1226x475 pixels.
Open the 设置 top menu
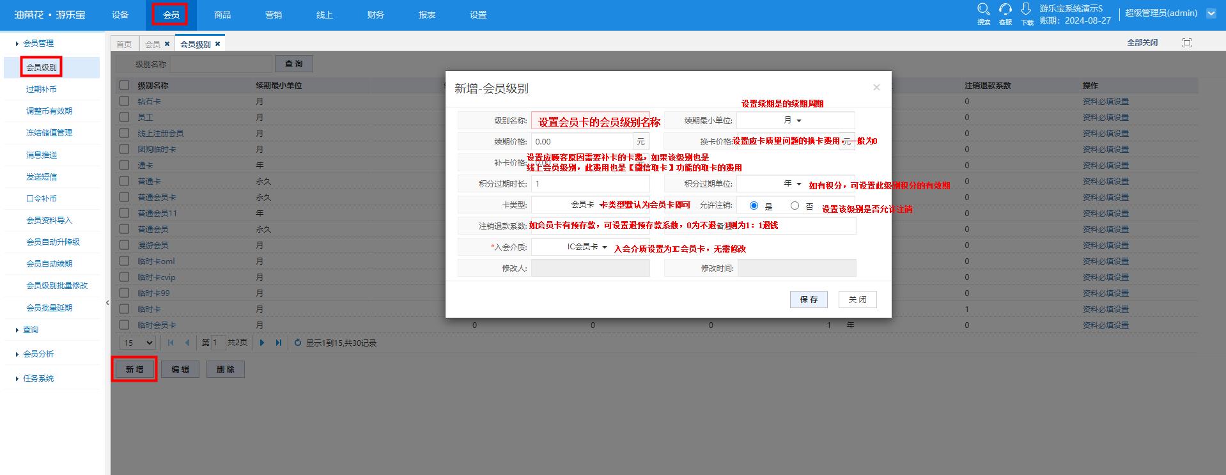pyautogui.click(x=478, y=15)
